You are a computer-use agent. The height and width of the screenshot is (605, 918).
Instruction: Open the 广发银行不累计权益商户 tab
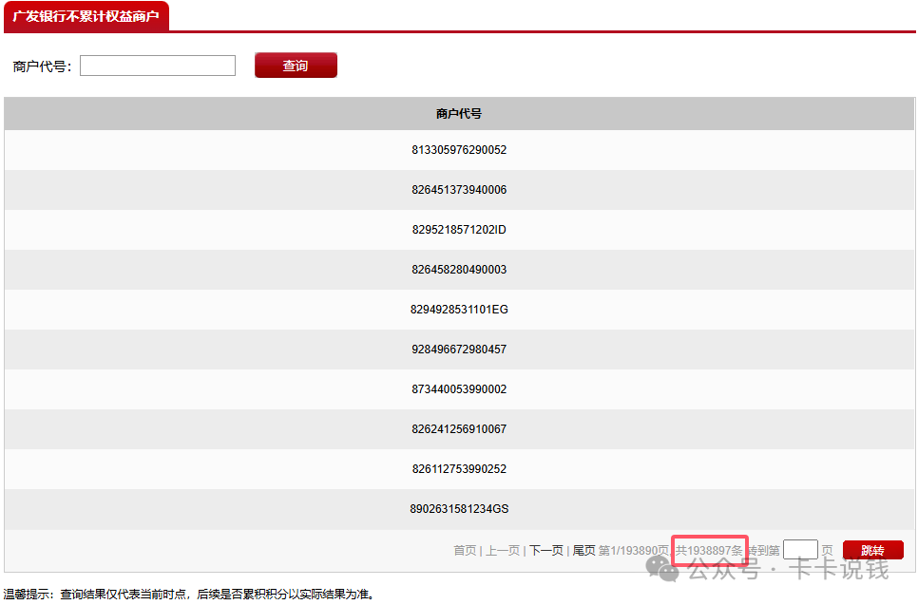pos(86,16)
